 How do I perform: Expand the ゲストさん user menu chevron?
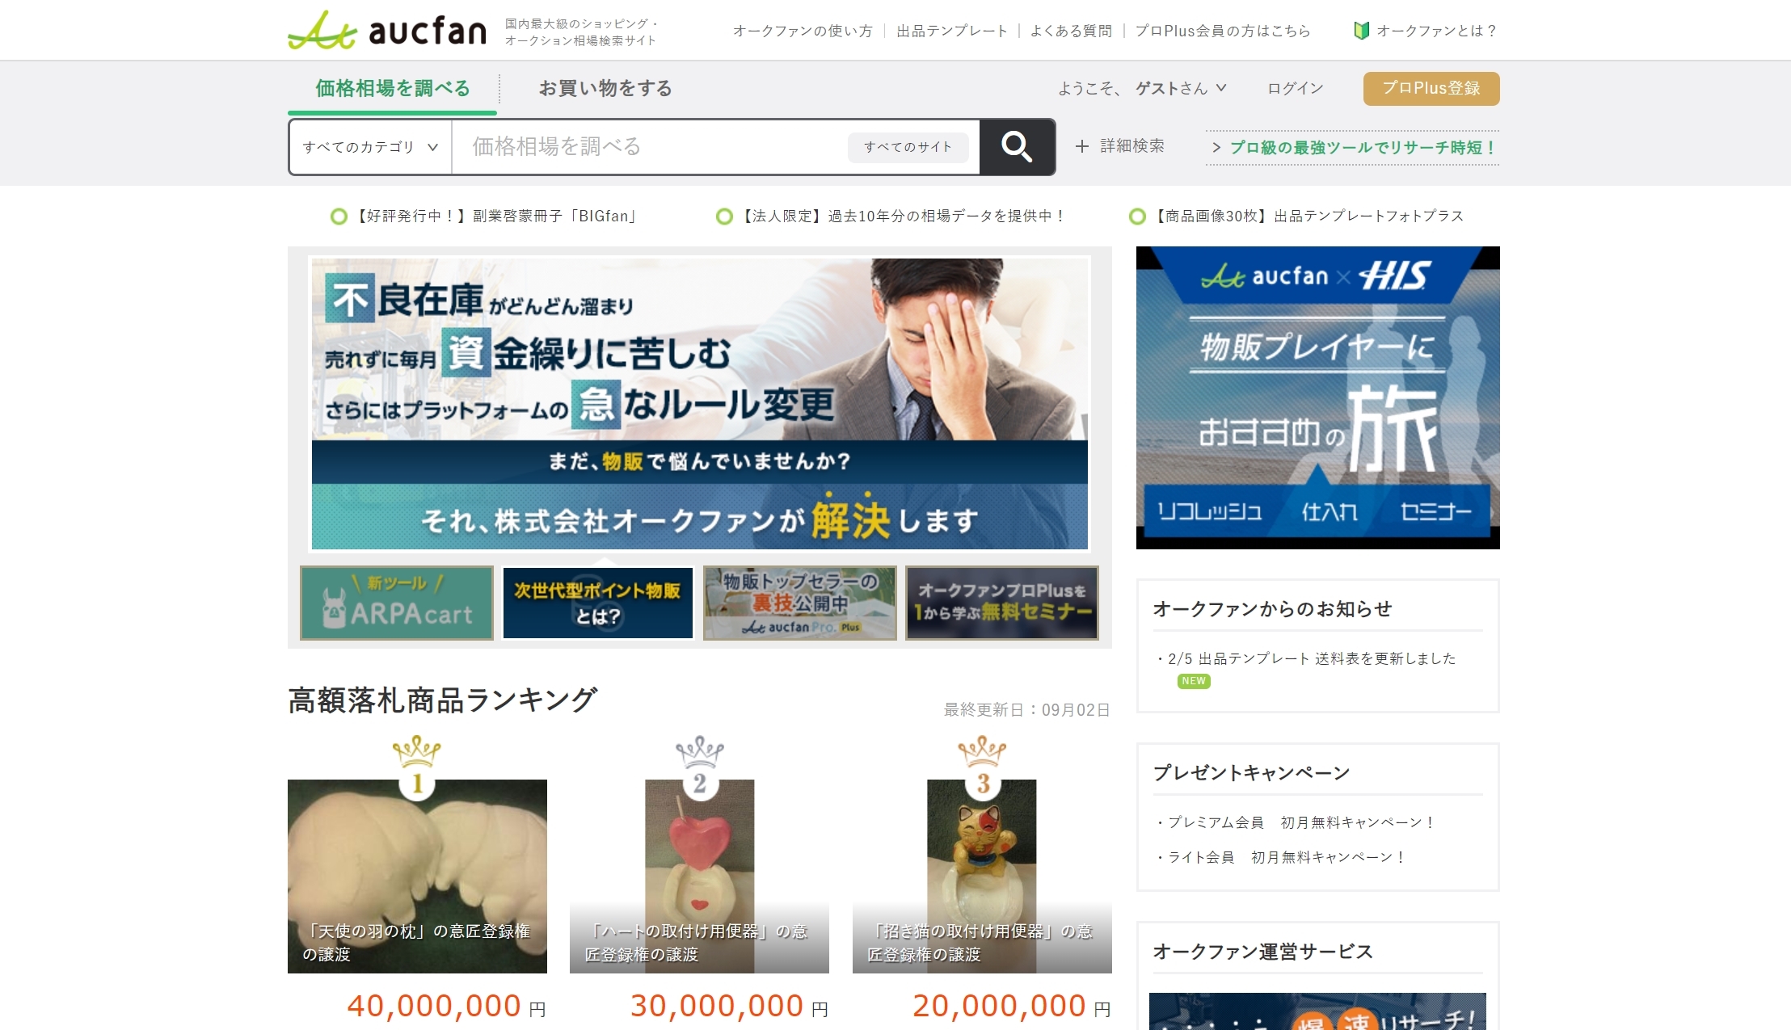click(1221, 88)
